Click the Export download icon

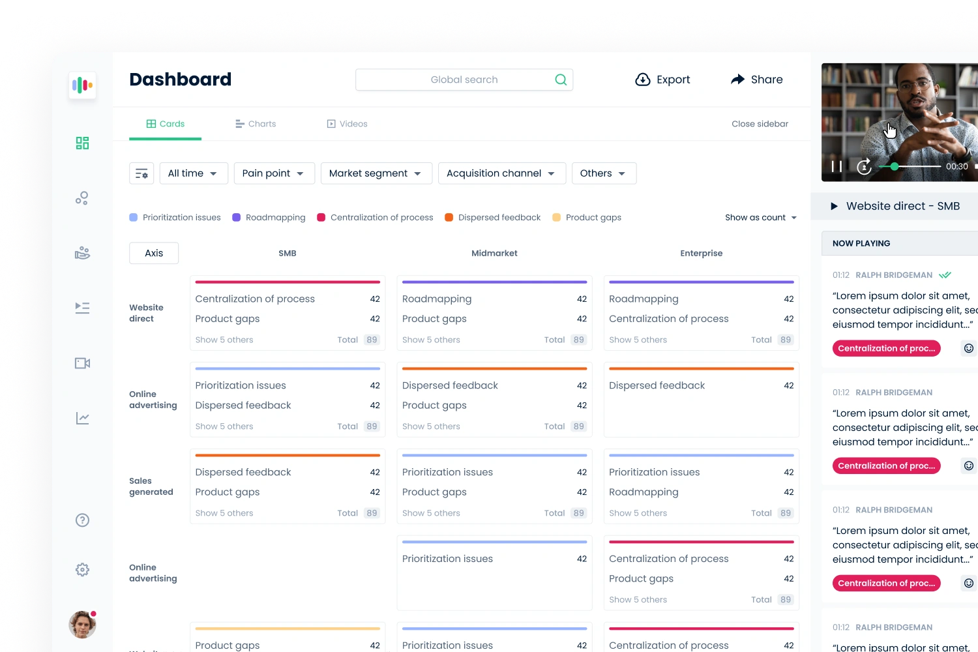click(643, 80)
